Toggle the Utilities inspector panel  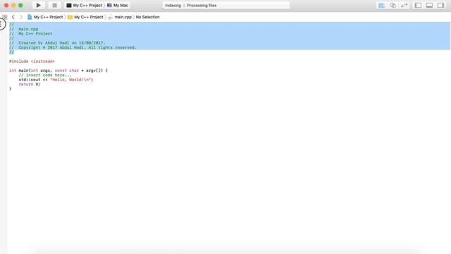[440, 5]
